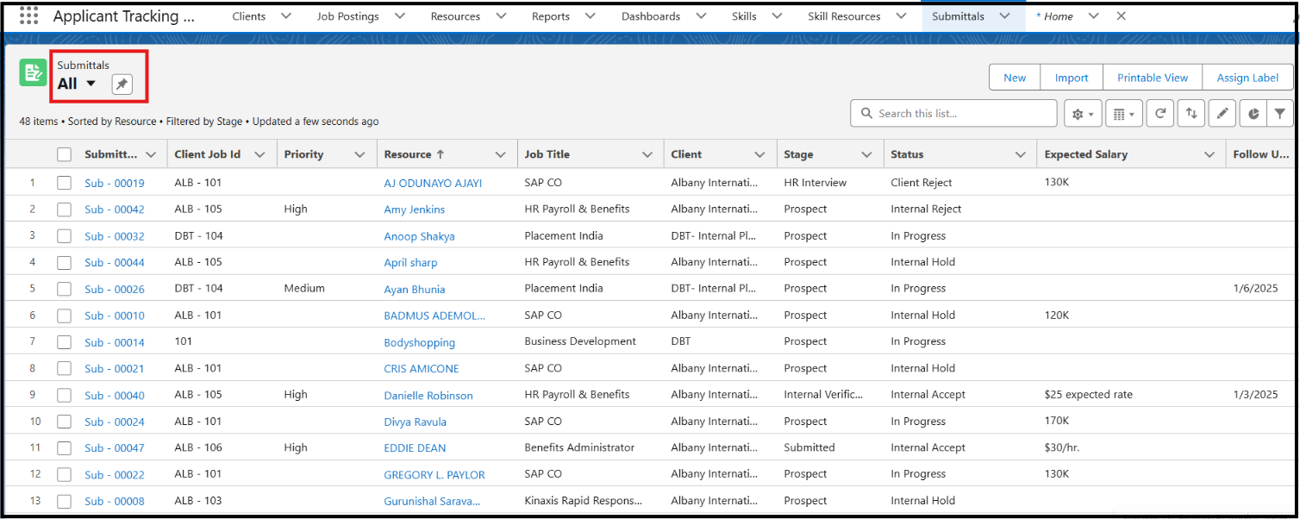Open the list view controls gear
This screenshot has height=519, width=1300.
1082,114
